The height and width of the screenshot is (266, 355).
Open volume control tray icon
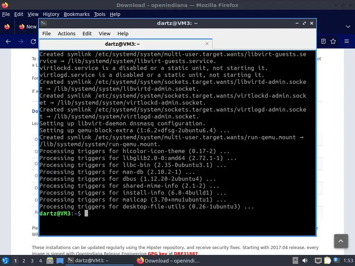[305, 260]
